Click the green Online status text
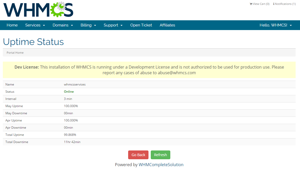 69,92
